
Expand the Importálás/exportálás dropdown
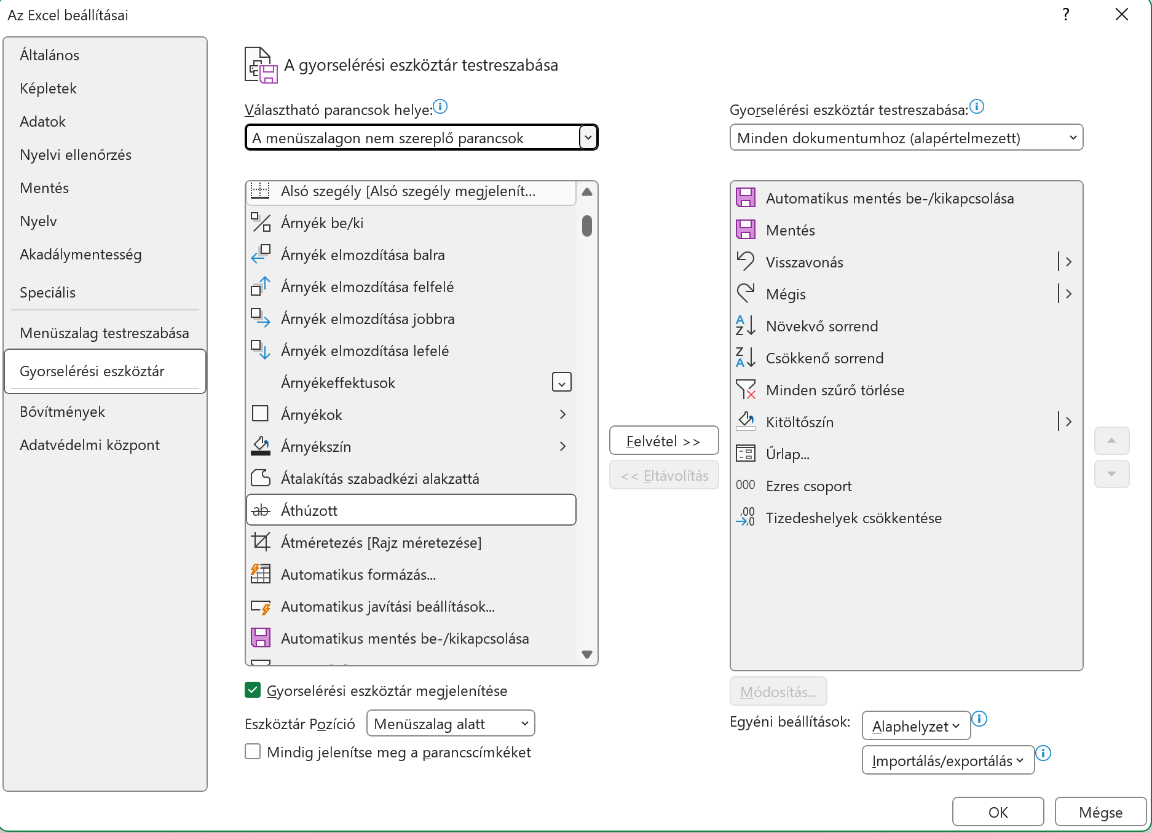pyautogui.click(x=947, y=760)
